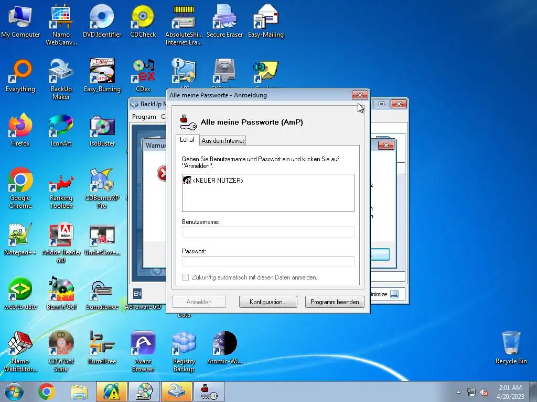Launch Registry Backup desktop icon

tap(184, 351)
